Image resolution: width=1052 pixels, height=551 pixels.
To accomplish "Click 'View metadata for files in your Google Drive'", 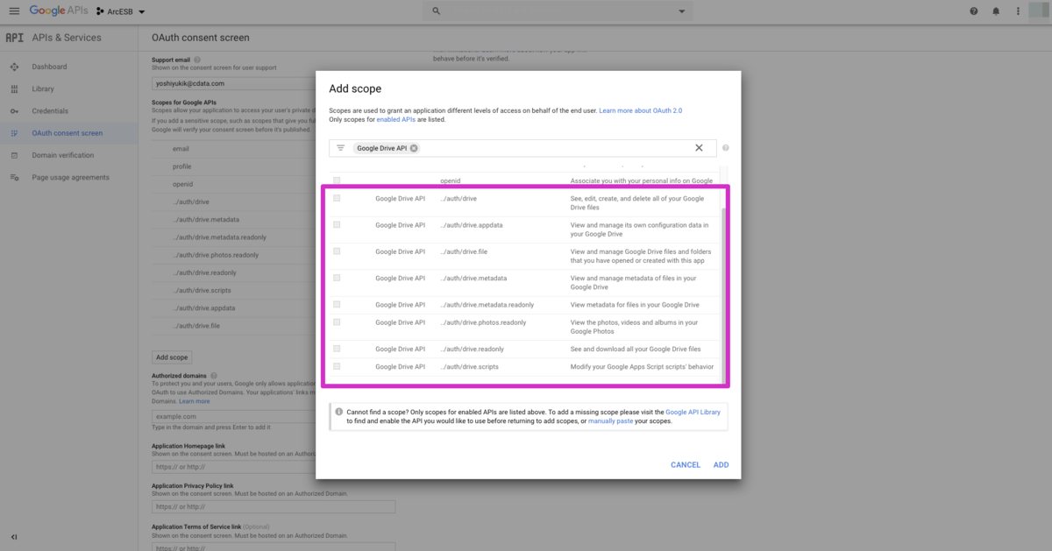I will pos(635,305).
